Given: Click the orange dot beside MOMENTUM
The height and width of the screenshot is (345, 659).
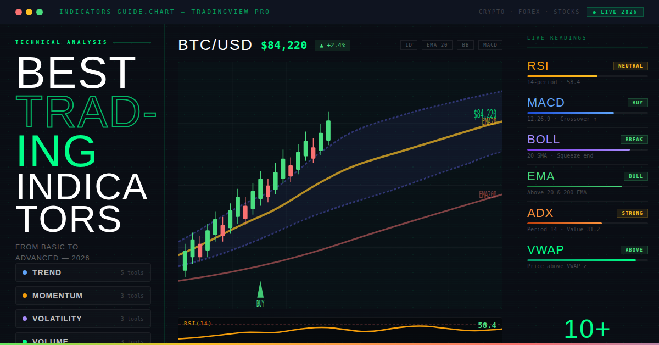Looking at the screenshot, I should tap(25, 296).
